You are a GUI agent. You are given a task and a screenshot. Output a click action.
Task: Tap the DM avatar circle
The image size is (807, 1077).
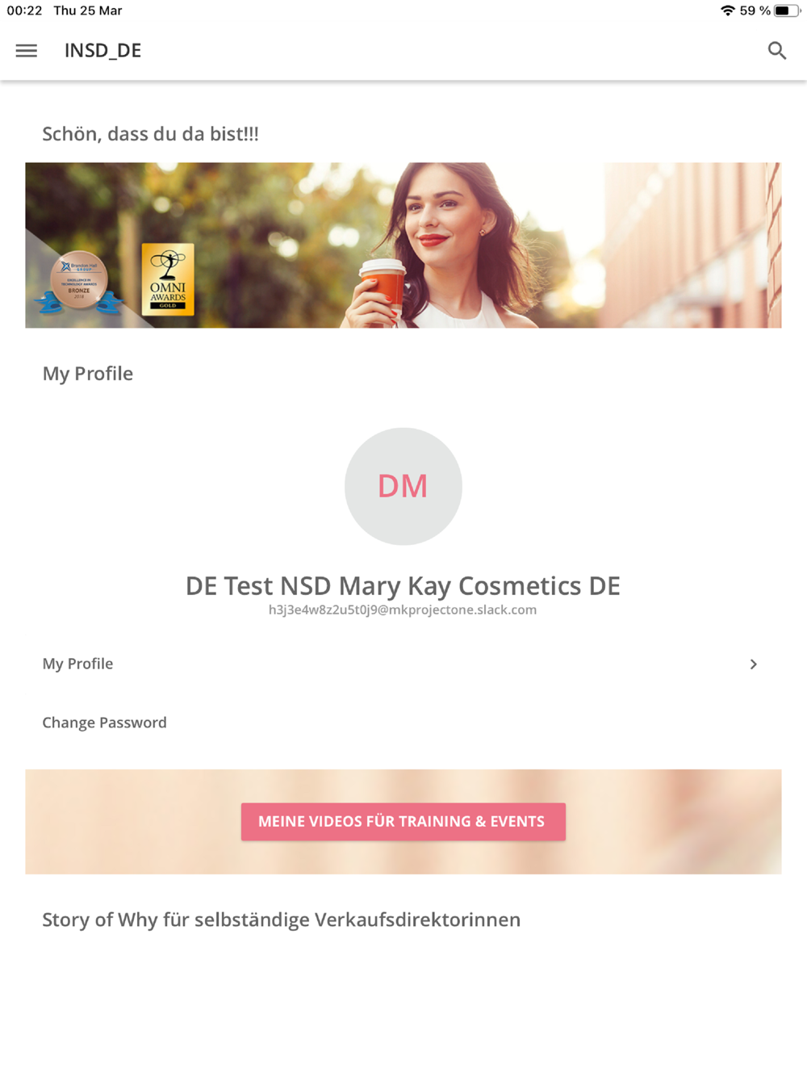click(x=403, y=486)
